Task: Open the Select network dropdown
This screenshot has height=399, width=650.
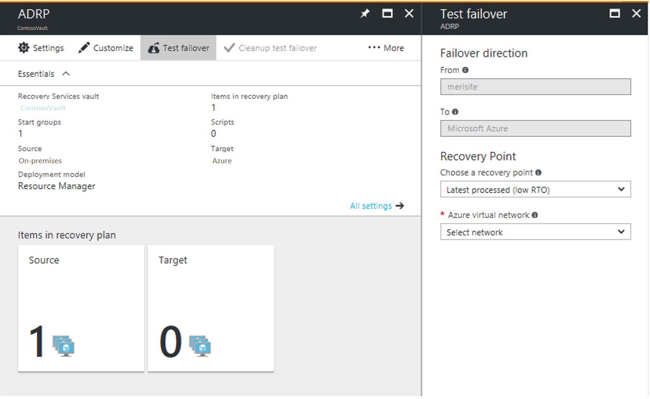Action: (x=535, y=232)
